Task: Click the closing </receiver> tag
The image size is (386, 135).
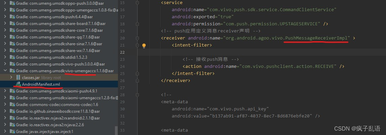Action: point(175,80)
